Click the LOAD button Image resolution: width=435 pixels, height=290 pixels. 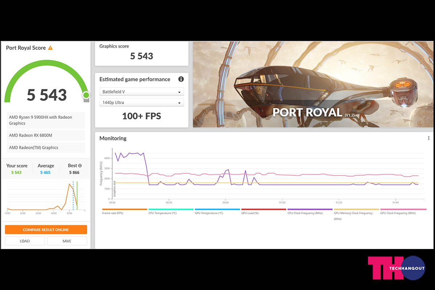click(25, 241)
